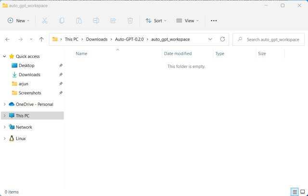The image size is (308, 196).
Task: Open Downloads in Quick access
Action: 29,75
